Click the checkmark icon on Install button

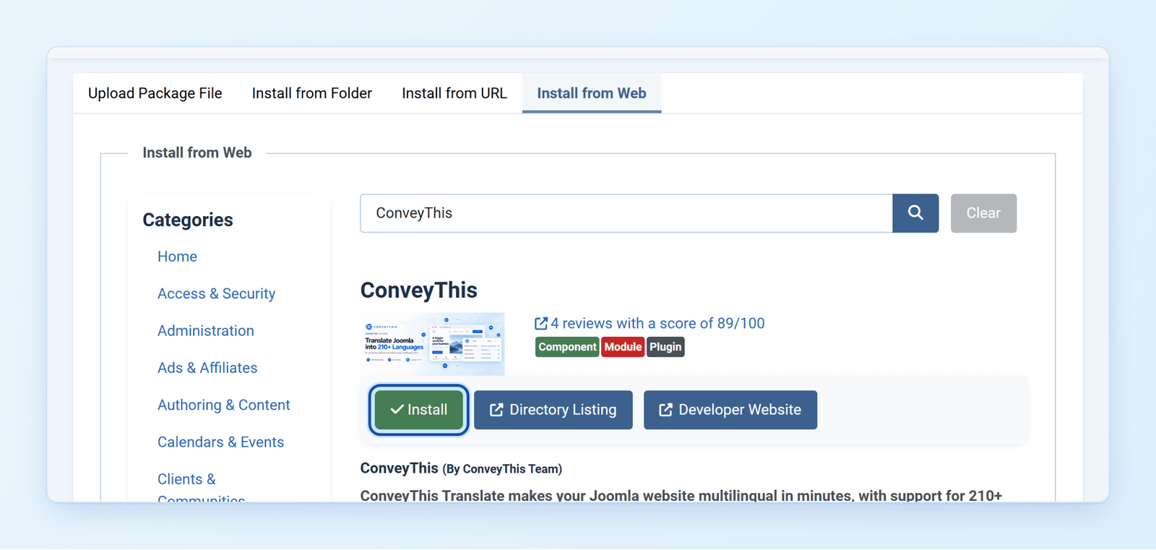(397, 410)
